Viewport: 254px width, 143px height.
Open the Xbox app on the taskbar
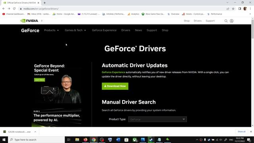[x=135, y=139]
